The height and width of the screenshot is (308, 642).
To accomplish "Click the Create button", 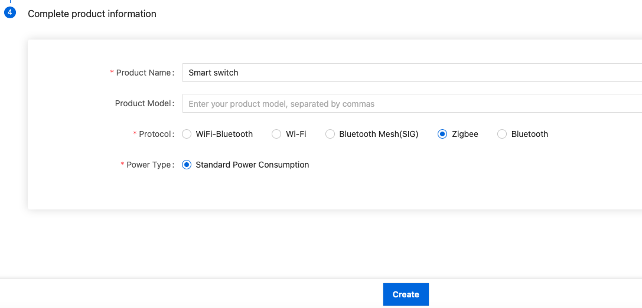I will point(406,294).
